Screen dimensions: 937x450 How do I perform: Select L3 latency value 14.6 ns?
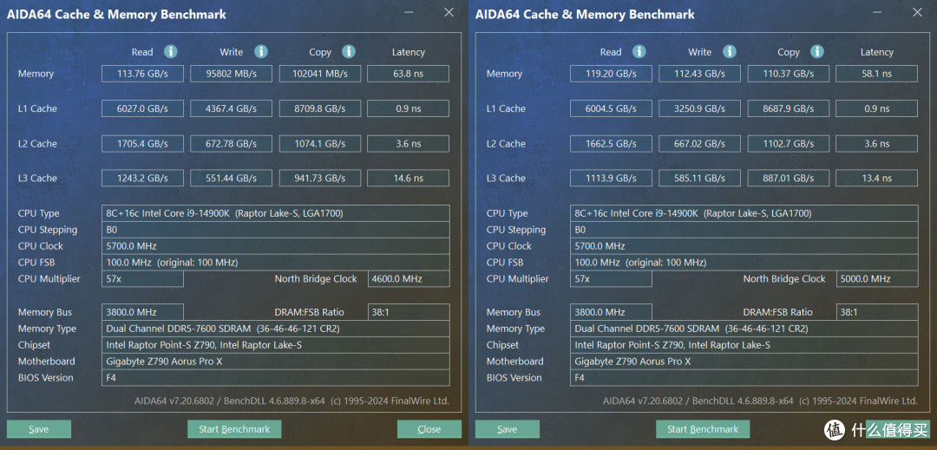coord(408,178)
